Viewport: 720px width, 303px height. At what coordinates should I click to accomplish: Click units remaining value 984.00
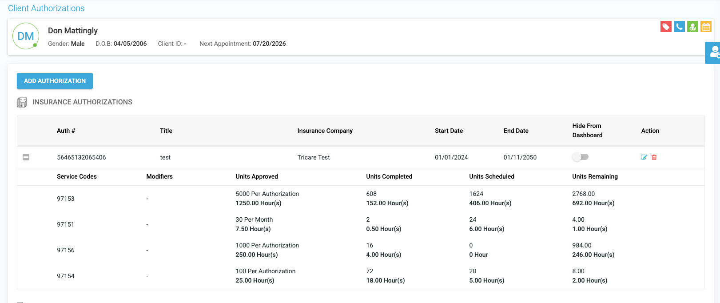tap(582, 245)
